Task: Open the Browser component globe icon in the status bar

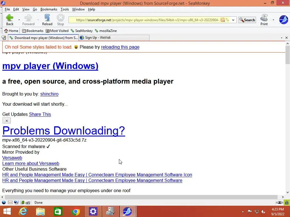Action: [4, 203]
